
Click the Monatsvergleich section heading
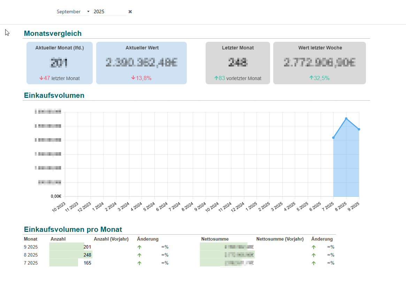pyautogui.click(x=53, y=33)
